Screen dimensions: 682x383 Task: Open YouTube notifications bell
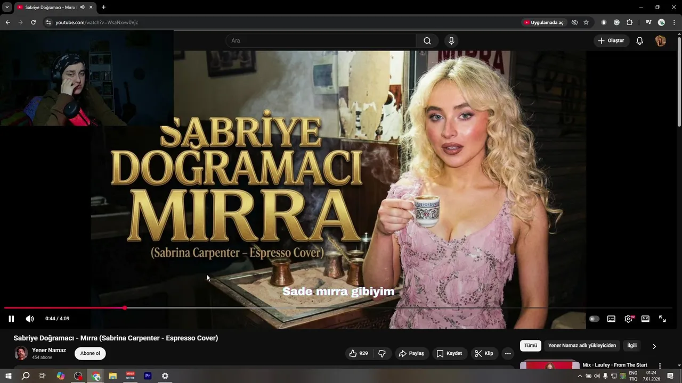point(640,41)
